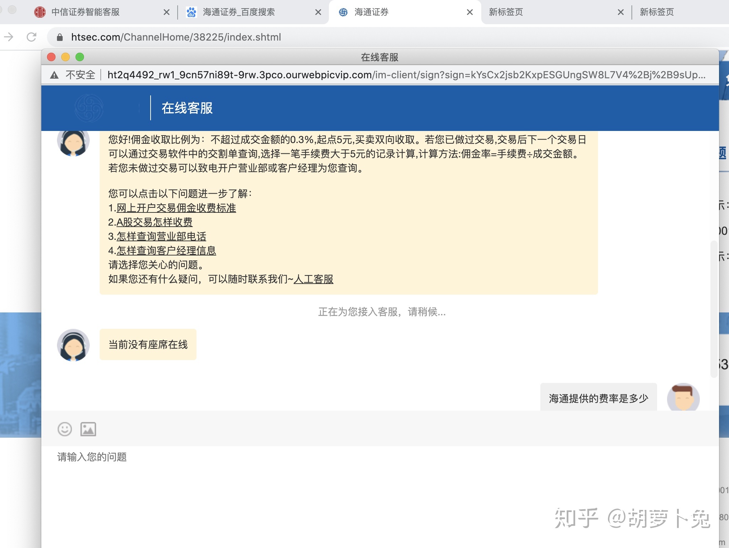Click the agent avatar beside 当前没有座席在线
Viewport: 729px width, 548px height.
pos(73,345)
